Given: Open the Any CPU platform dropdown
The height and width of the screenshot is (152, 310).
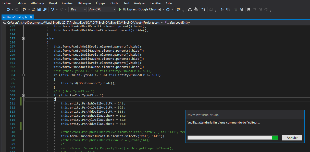Looking at the screenshot, I should [x=102, y=9].
